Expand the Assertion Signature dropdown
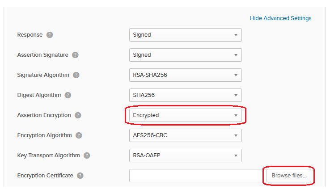 click(186, 55)
